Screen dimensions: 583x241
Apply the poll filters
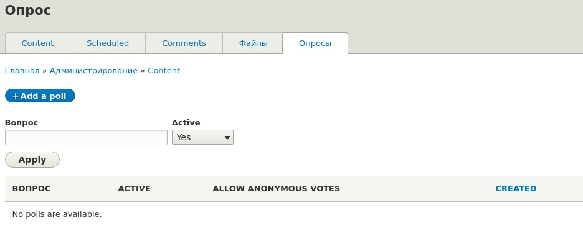click(x=32, y=160)
